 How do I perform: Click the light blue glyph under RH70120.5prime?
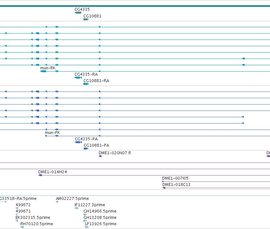tap(22, 227)
